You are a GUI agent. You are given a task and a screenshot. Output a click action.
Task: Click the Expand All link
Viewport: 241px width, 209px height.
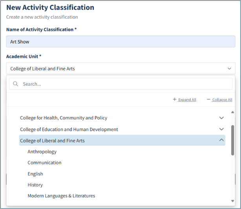click(x=187, y=100)
